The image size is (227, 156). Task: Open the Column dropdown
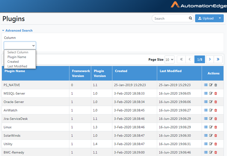20,45
